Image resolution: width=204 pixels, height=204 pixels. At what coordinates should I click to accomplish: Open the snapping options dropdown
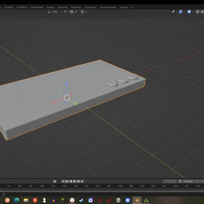tap(76, 12)
